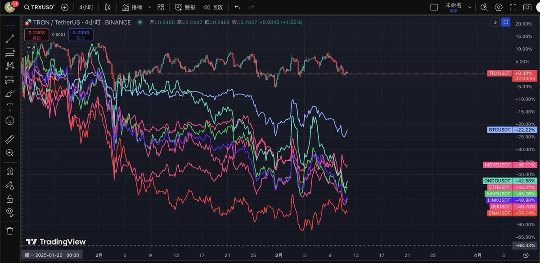Toggle the blue auto-fit scale button
Viewport: 540px width, 263px height.
click(x=506, y=22)
